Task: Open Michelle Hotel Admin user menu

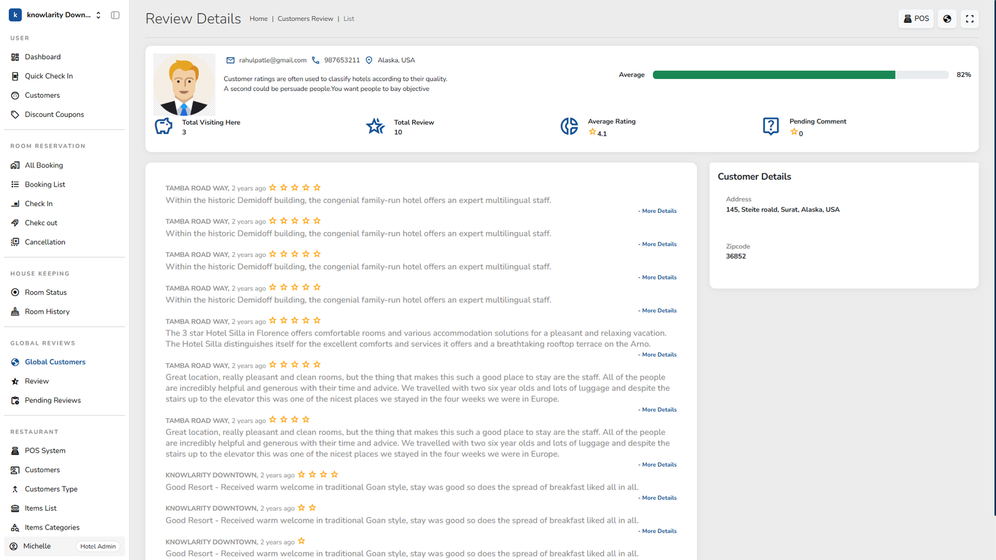Action: tap(65, 546)
